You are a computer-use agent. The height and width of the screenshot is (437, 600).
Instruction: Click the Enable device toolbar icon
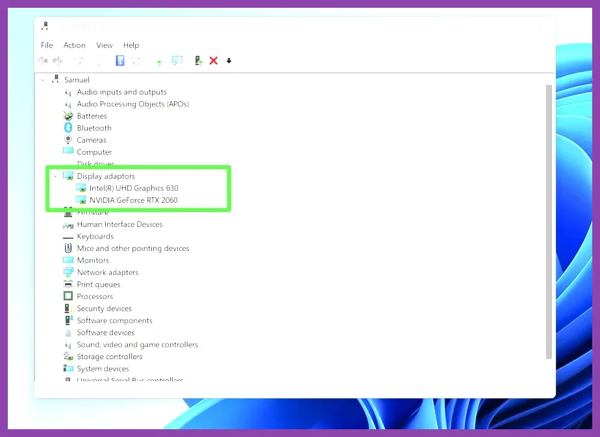[199, 60]
